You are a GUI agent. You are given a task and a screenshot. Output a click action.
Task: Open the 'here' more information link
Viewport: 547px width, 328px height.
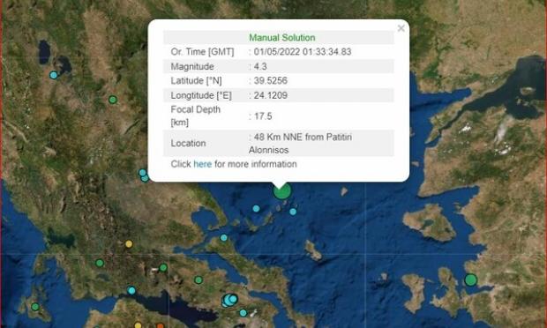point(202,164)
